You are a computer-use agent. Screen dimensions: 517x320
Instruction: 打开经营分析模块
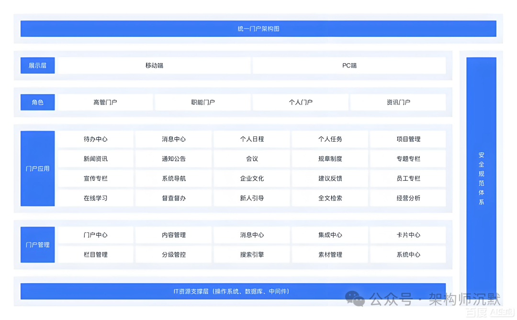[408, 198]
